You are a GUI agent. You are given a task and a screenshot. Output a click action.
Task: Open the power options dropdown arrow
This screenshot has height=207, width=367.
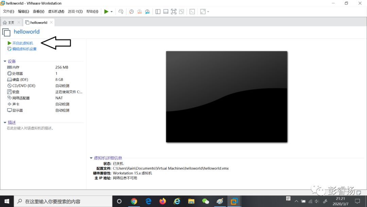pos(112,12)
